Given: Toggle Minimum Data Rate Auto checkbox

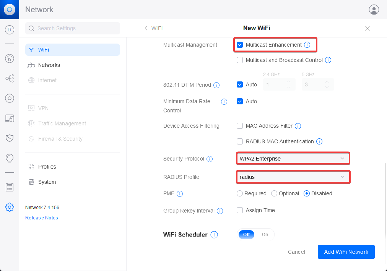Looking at the screenshot, I should tap(240, 101).
